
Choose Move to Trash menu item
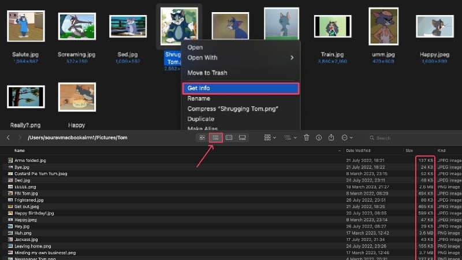241,73
